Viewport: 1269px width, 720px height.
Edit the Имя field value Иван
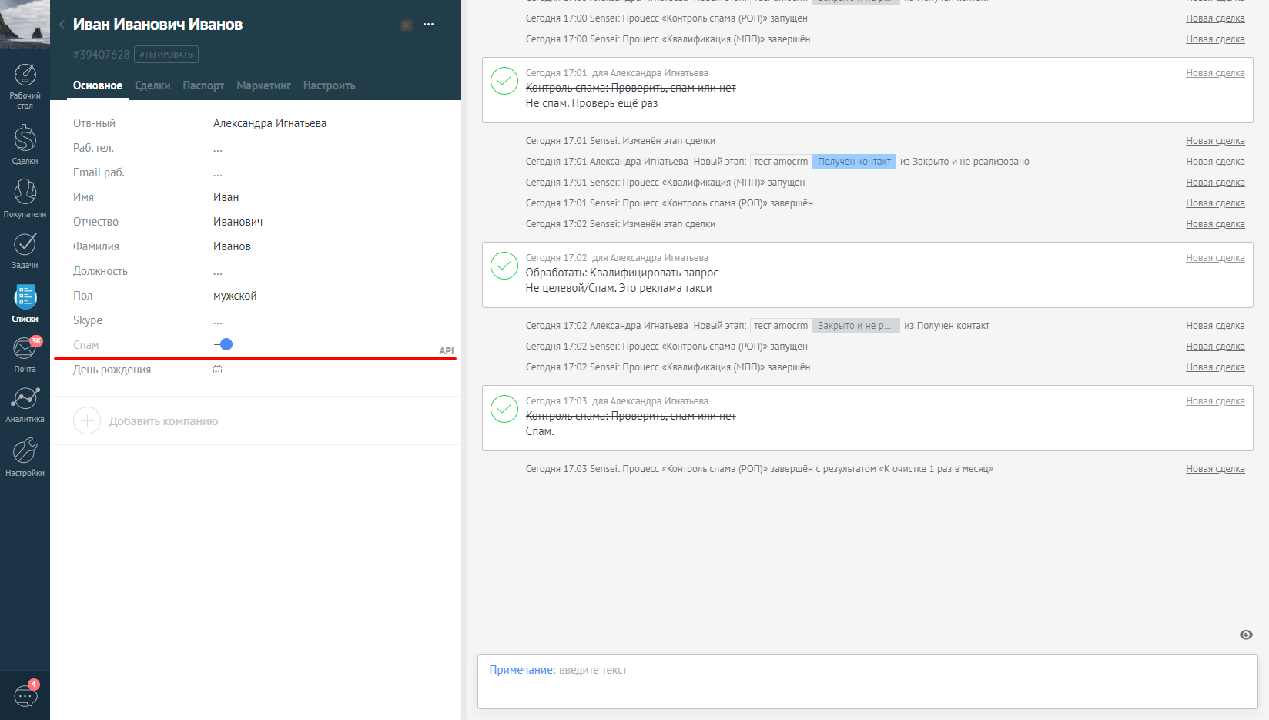[x=226, y=197]
